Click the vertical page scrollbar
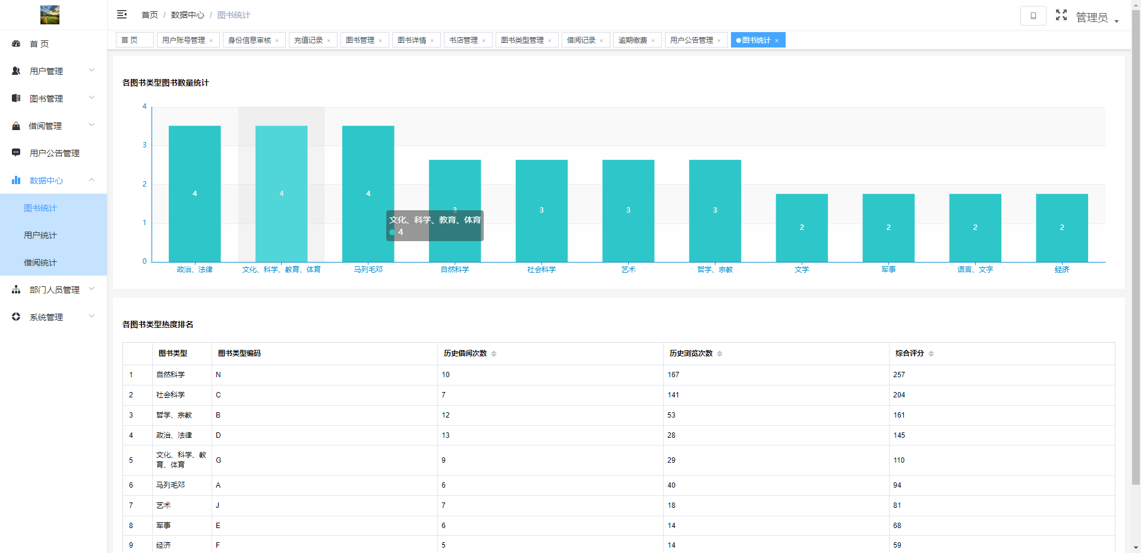The image size is (1141, 553). (1136, 238)
